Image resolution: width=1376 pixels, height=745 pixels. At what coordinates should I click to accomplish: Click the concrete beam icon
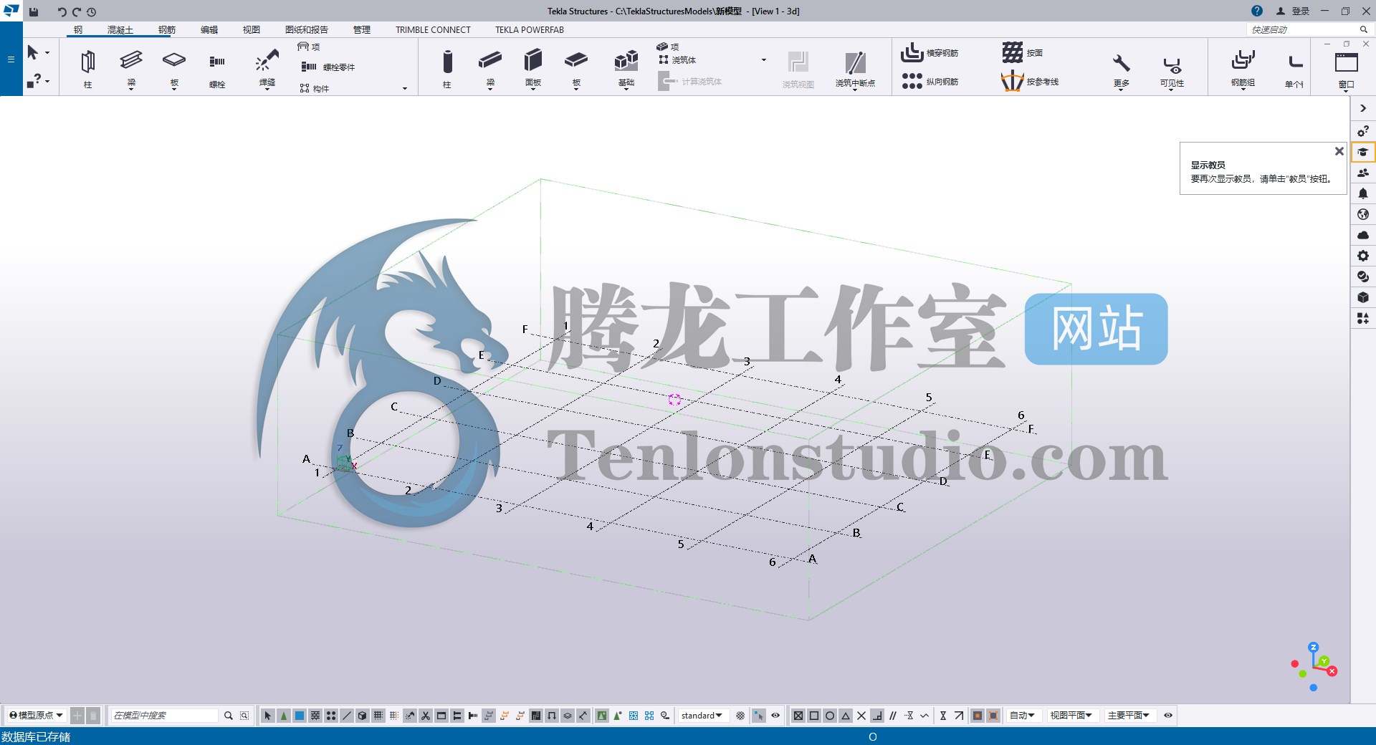coord(490,60)
